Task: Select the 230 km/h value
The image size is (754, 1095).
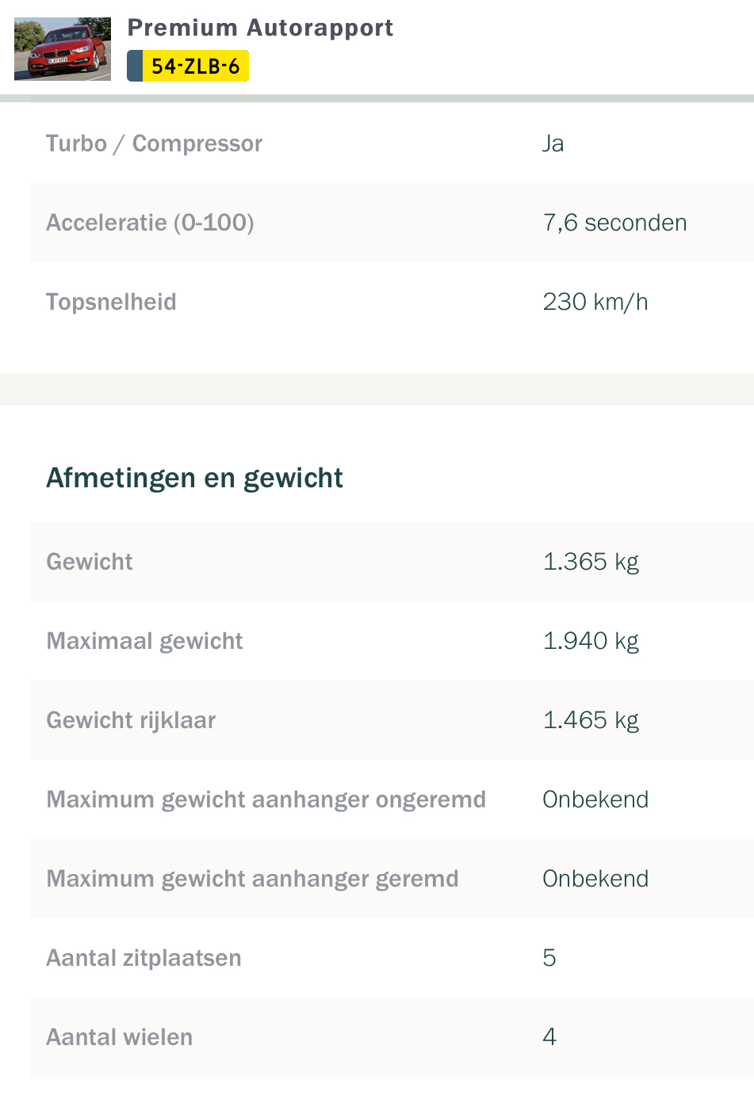Action: click(595, 302)
